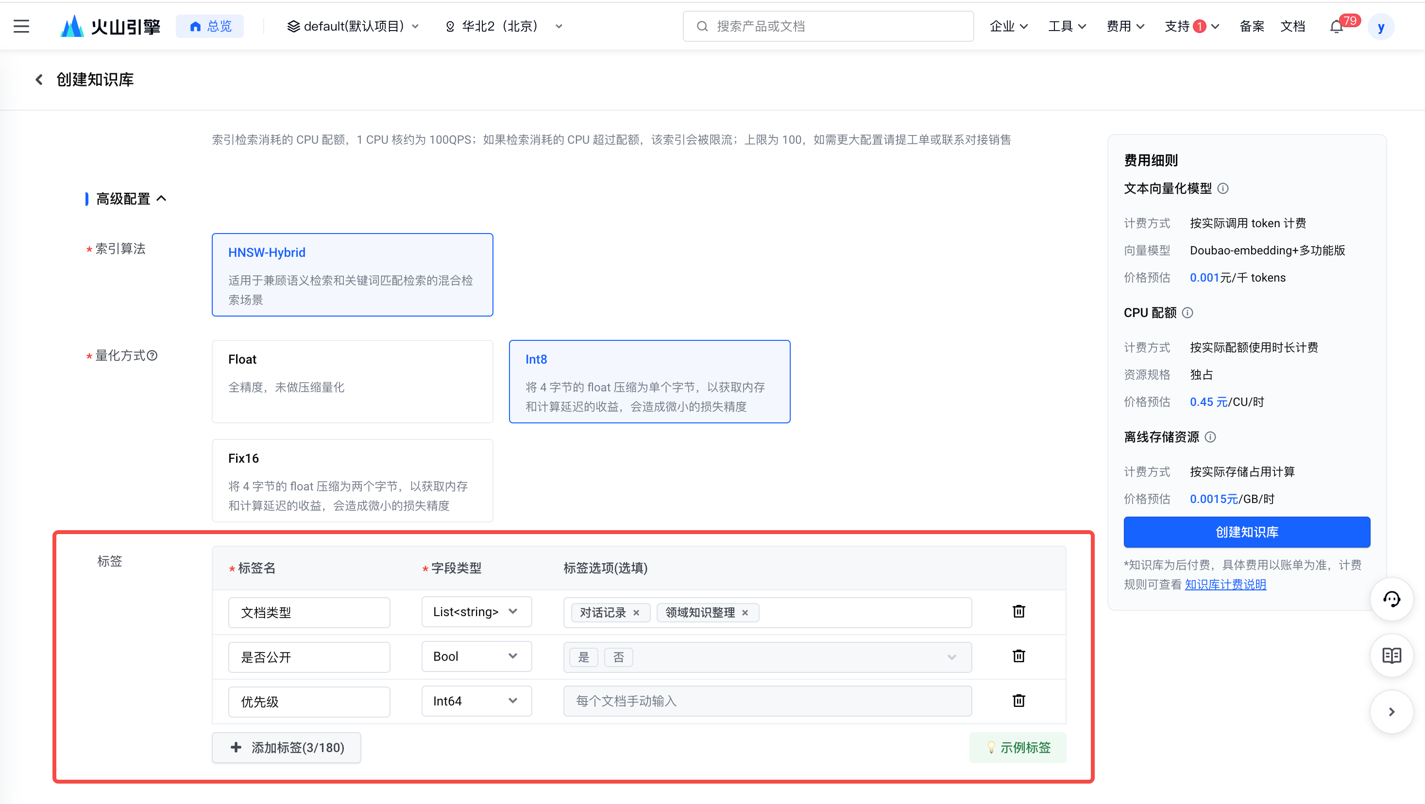Open the hamburger navigation menu
Screen dimensions: 1425x804
[21, 26]
